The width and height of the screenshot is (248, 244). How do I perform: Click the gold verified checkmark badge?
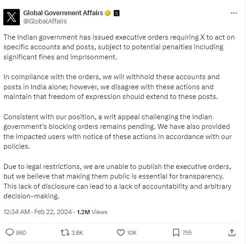[x=107, y=13]
